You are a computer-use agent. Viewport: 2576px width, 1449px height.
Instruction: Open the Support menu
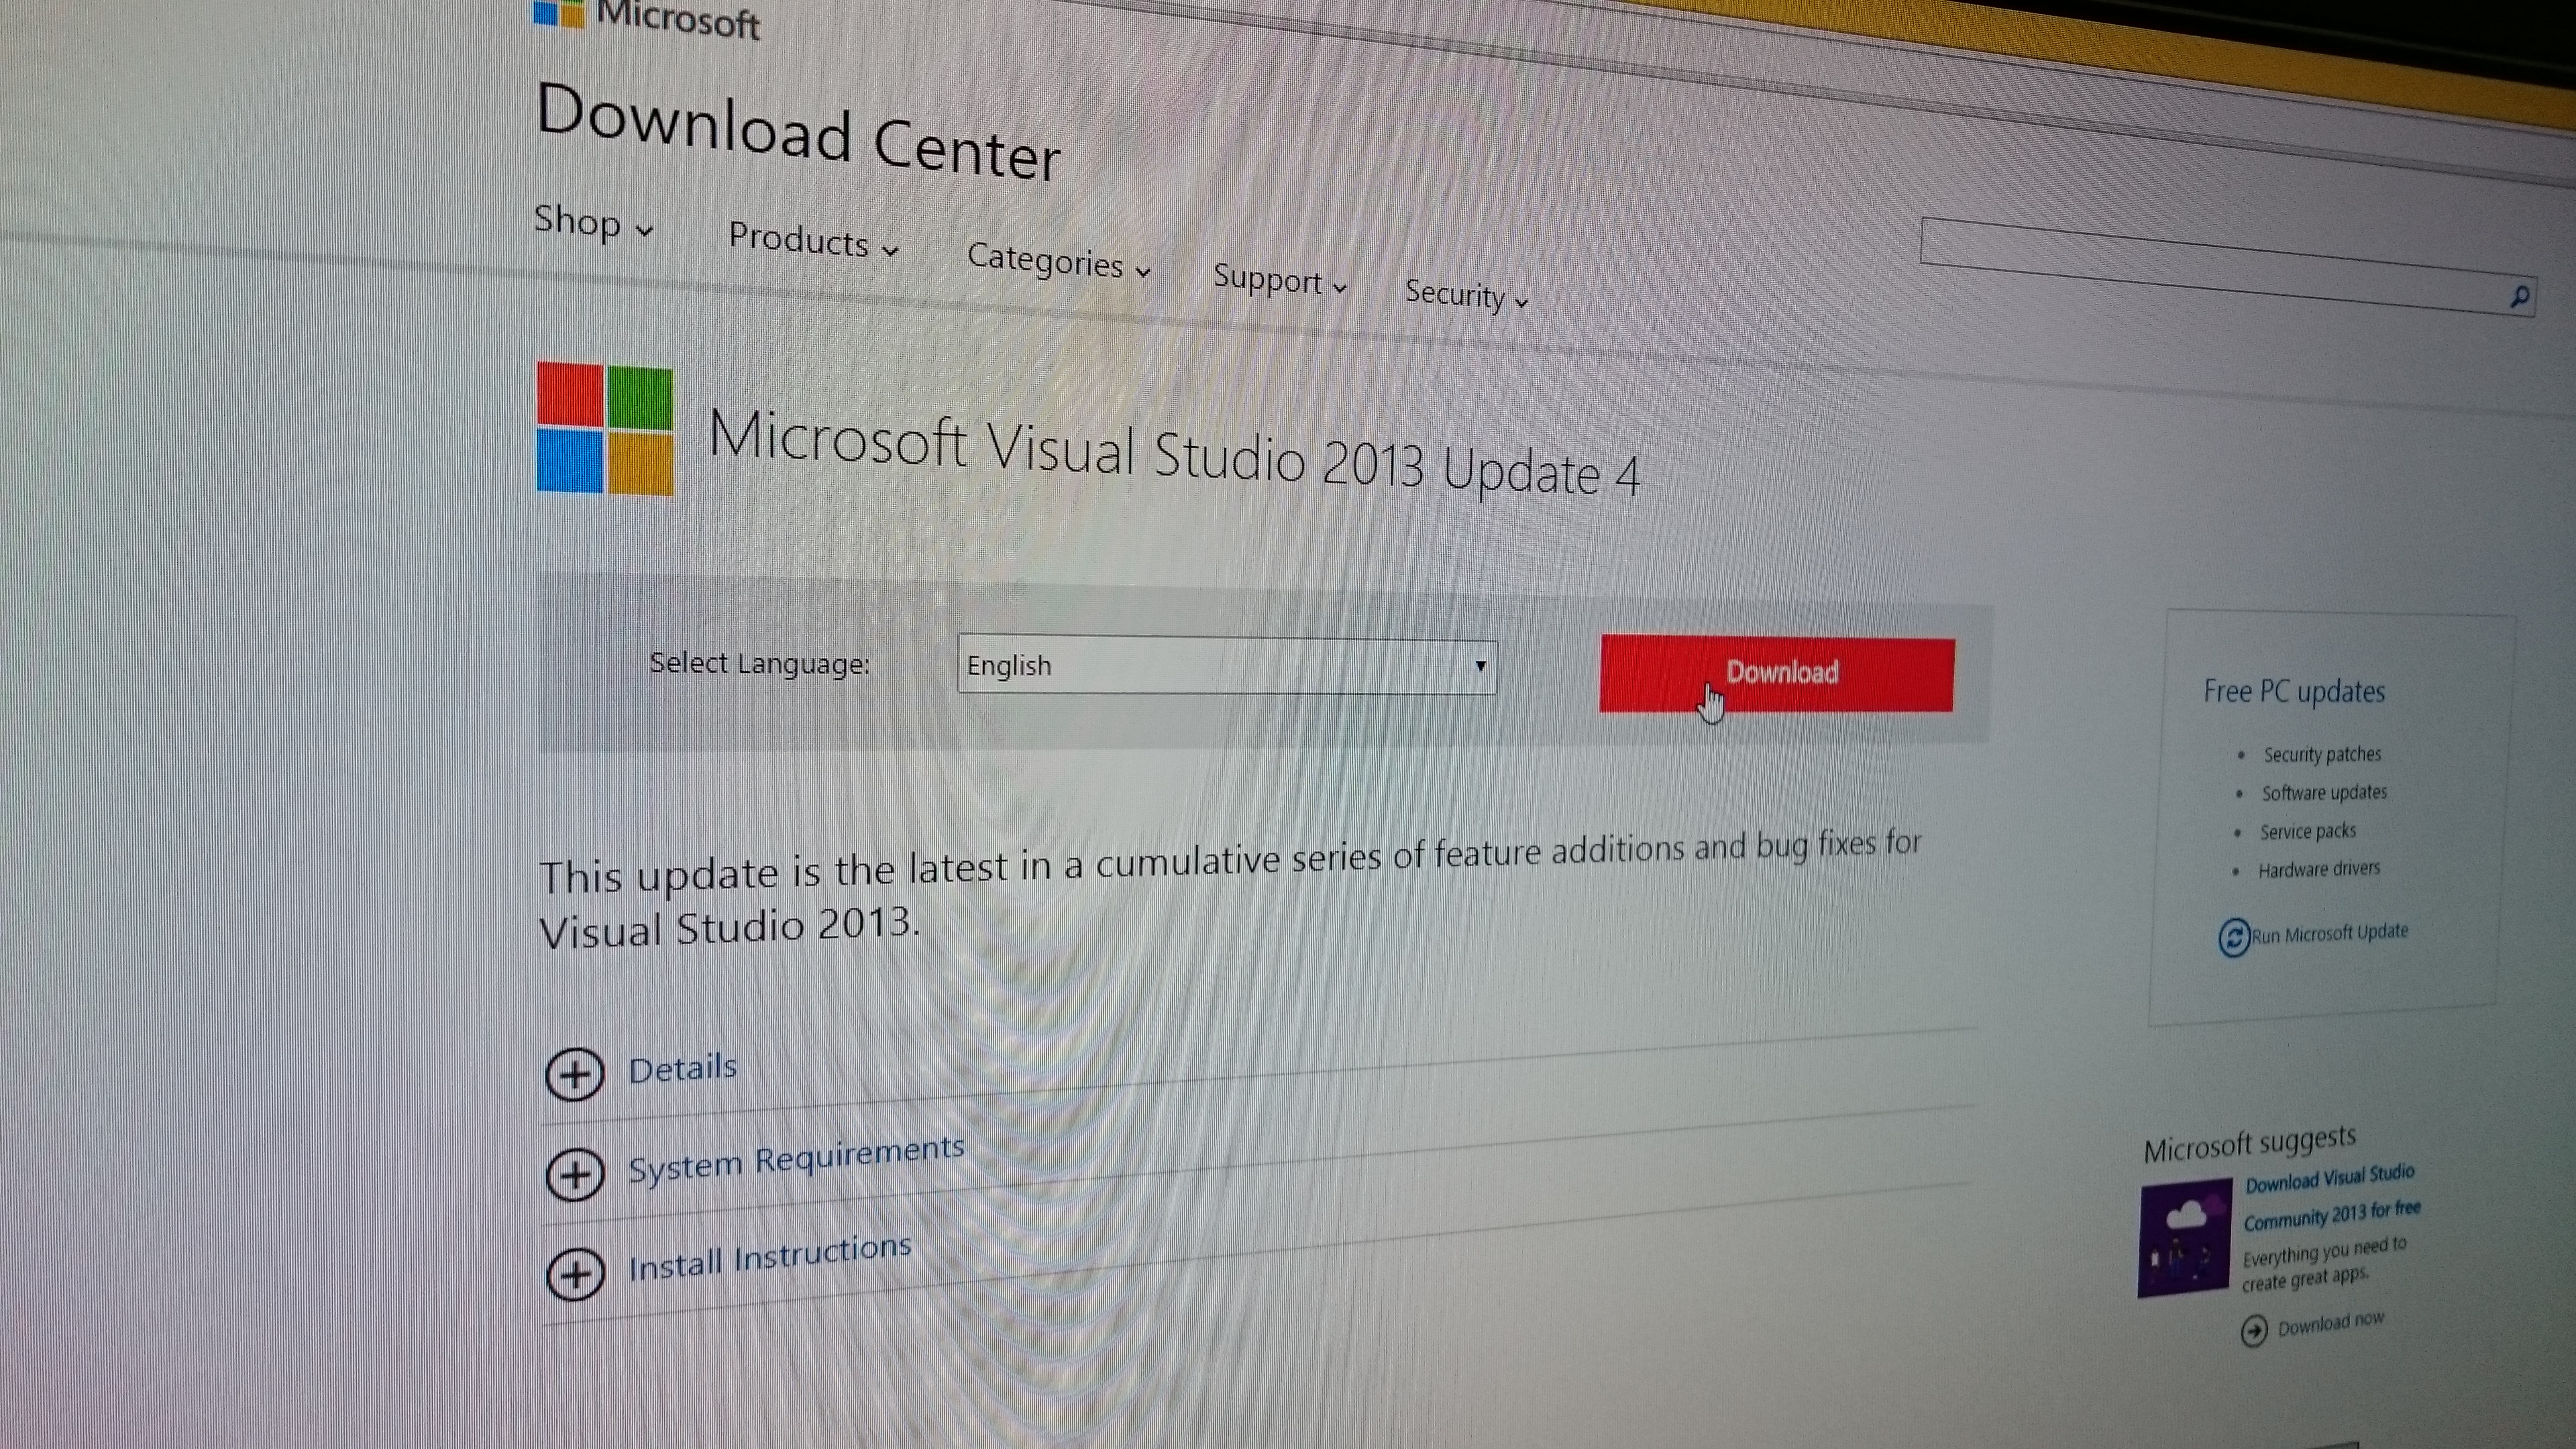point(1279,280)
